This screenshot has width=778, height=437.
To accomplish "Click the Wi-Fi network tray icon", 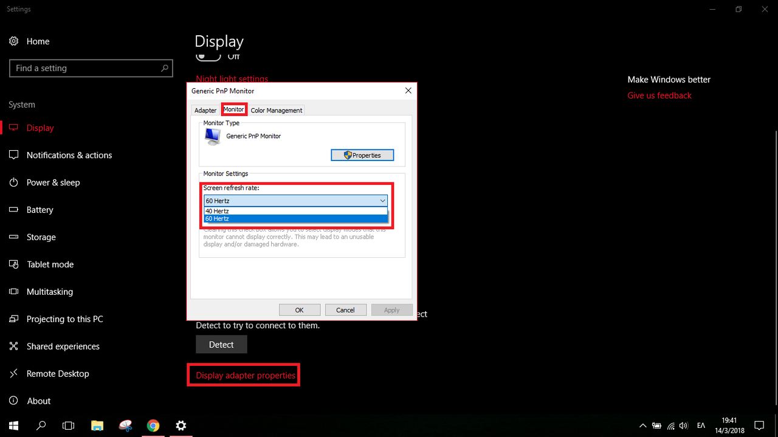I will (671, 425).
